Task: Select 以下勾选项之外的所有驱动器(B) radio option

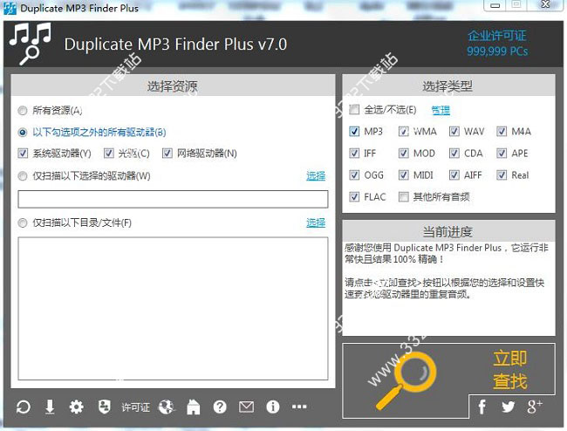Action: 23,133
